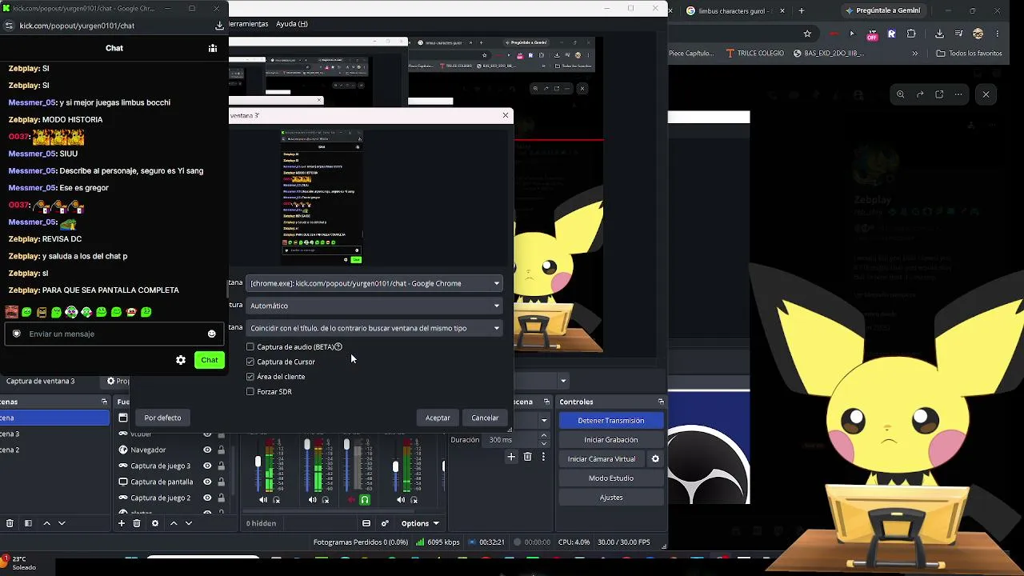Open more options ellipsis in image viewer toolbar
This screenshot has height=576, width=1024.
[958, 94]
